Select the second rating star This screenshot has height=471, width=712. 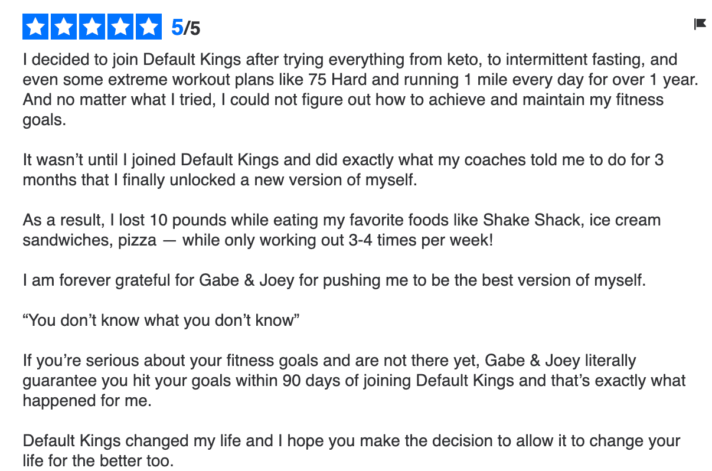click(64, 27)
